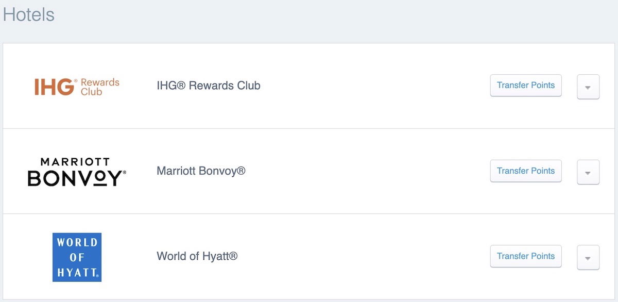618x302 pixels.
Task: Transfer points to Marriott Bonvoy
Action: (x=526, y=171)
